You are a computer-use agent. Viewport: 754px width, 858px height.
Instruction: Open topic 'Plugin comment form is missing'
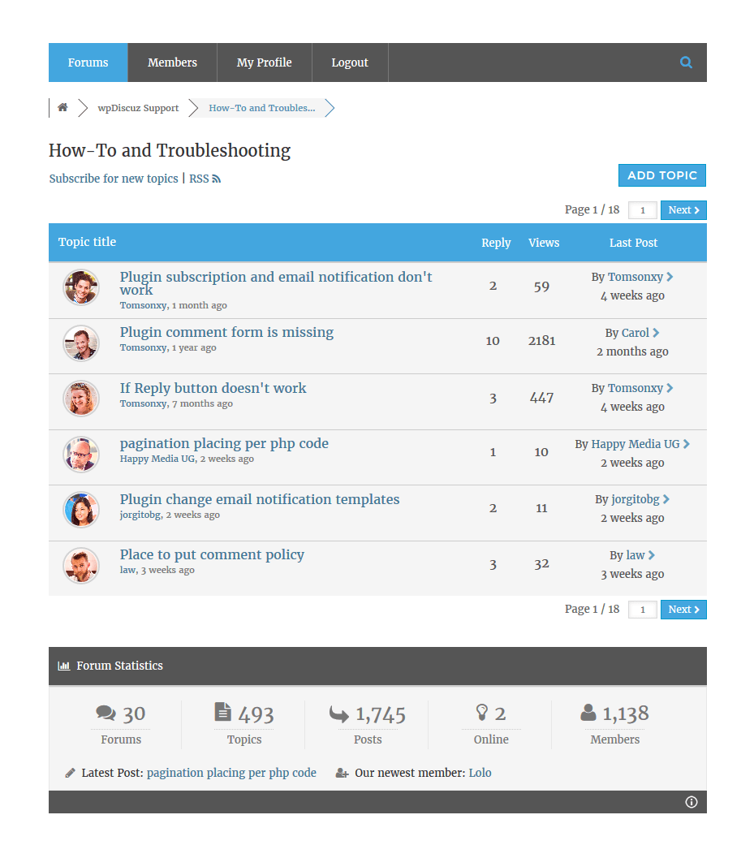(226, 332)
